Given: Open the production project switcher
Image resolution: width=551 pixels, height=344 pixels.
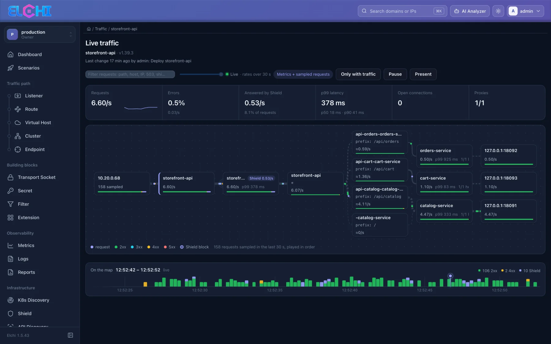Looking at the screenshot, I should click(x=40, y=34).
